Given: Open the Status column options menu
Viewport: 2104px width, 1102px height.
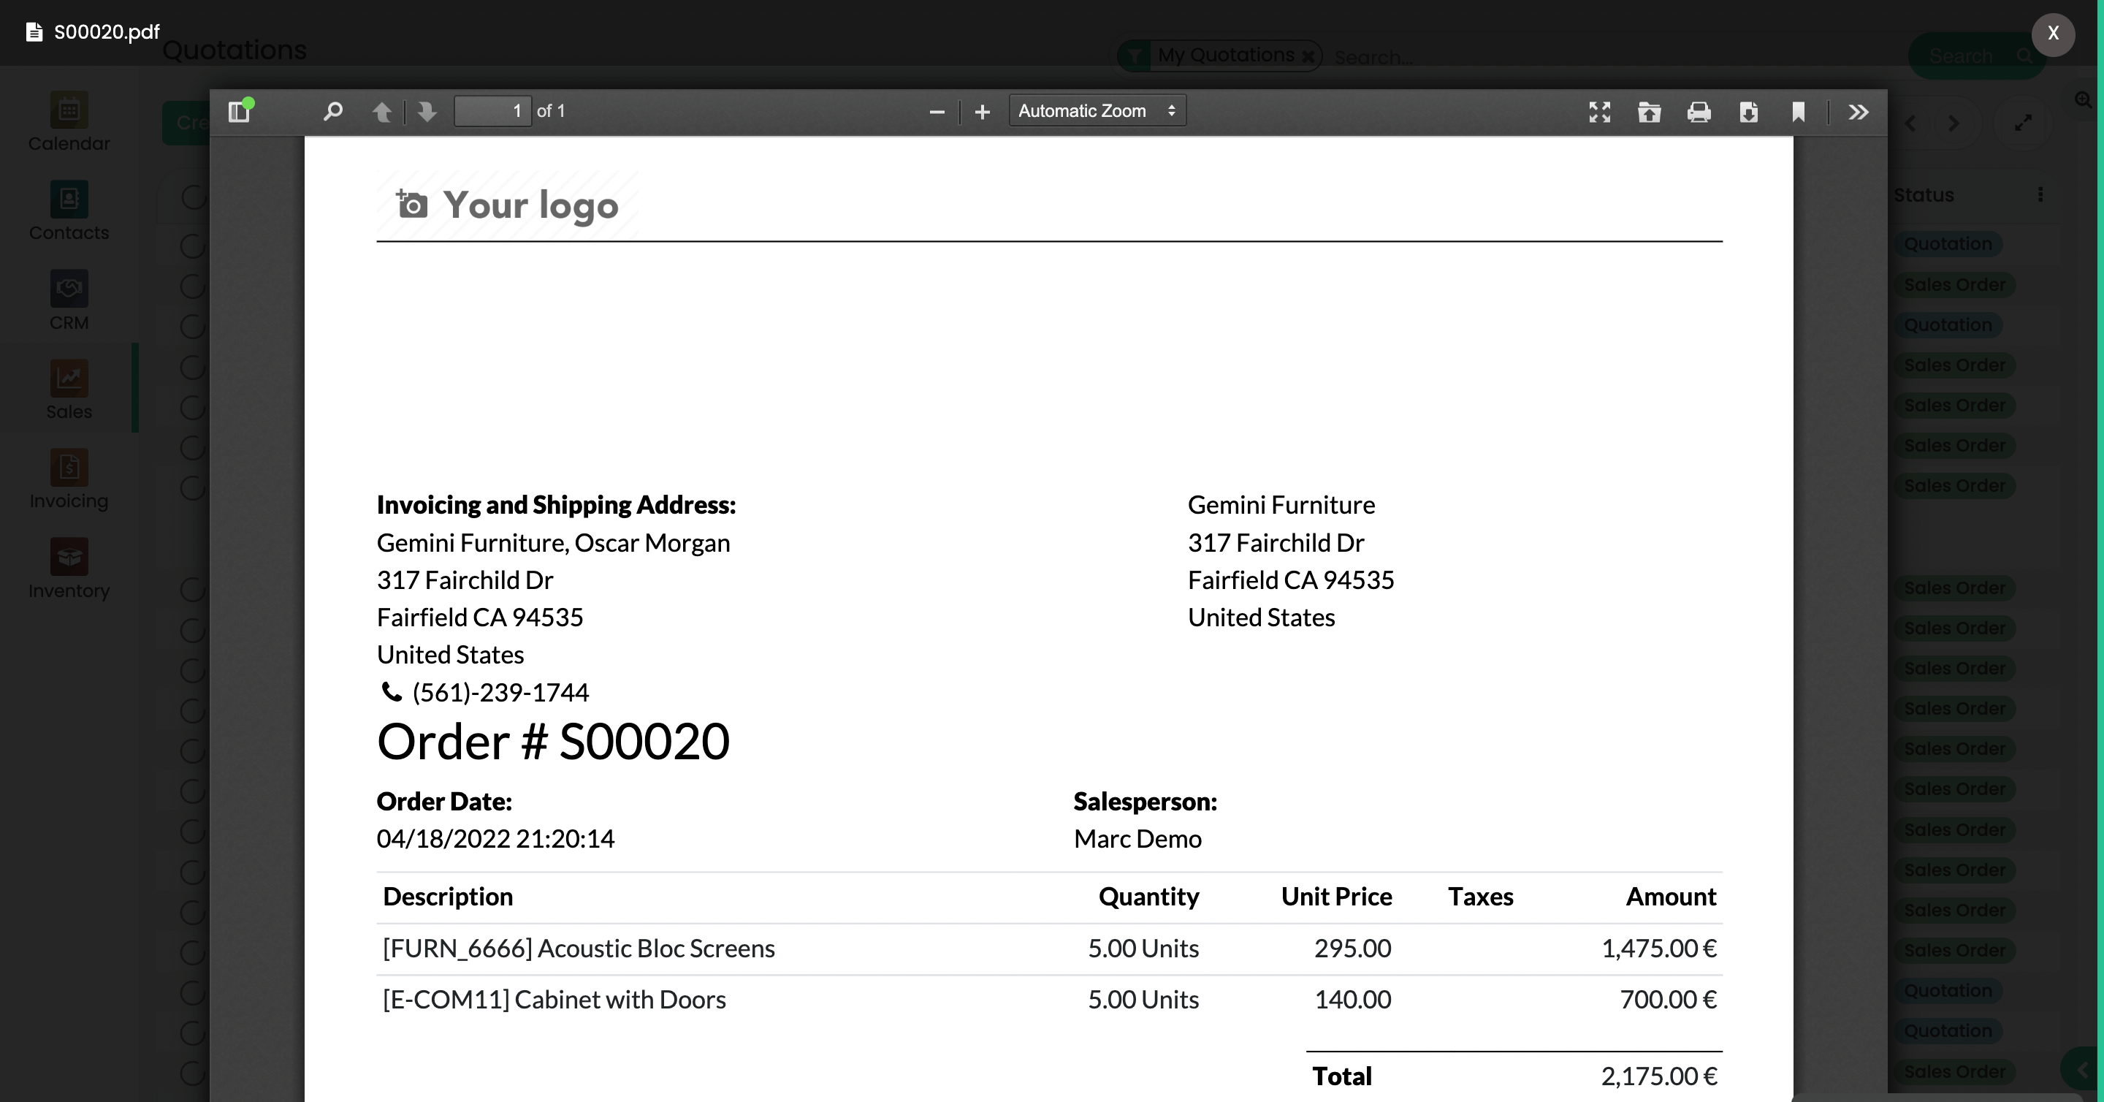Looking at the screenshot, I should pyautogui.click(x=2040, y=194).
